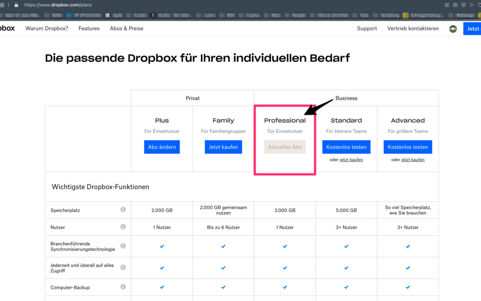The width and height of the screenshot is (481, 301).
Task: Open the account avatar in the Dropbox header
Action: coord(453,29)
